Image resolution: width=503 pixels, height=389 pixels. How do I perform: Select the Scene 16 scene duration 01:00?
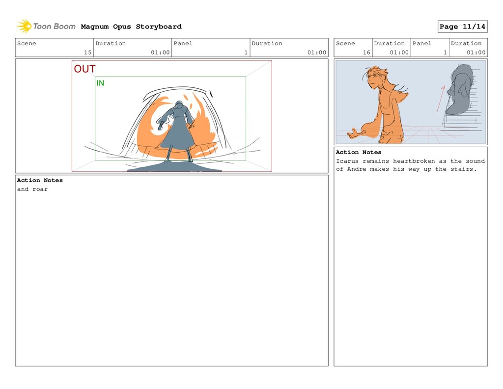[x=399, y=52]
